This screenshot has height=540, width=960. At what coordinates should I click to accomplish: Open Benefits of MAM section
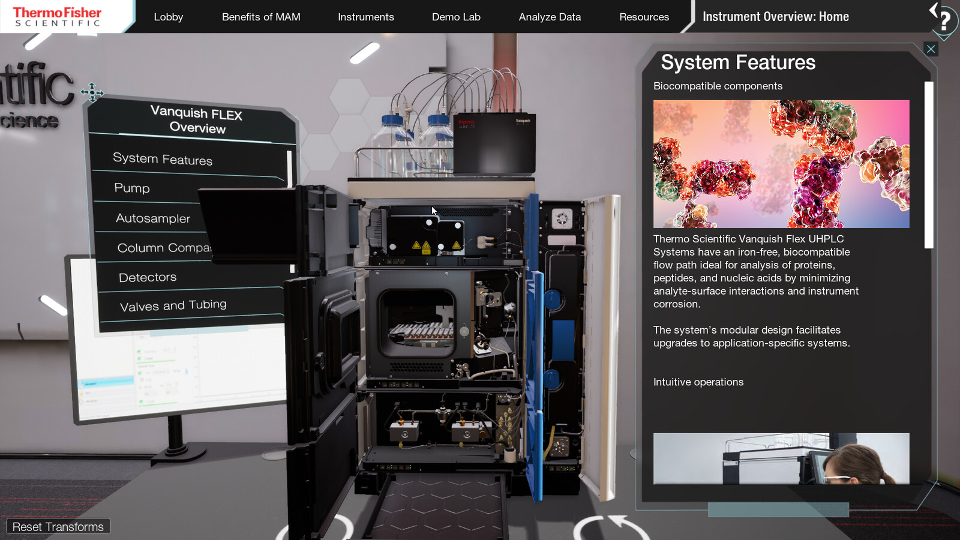point(261,17)
